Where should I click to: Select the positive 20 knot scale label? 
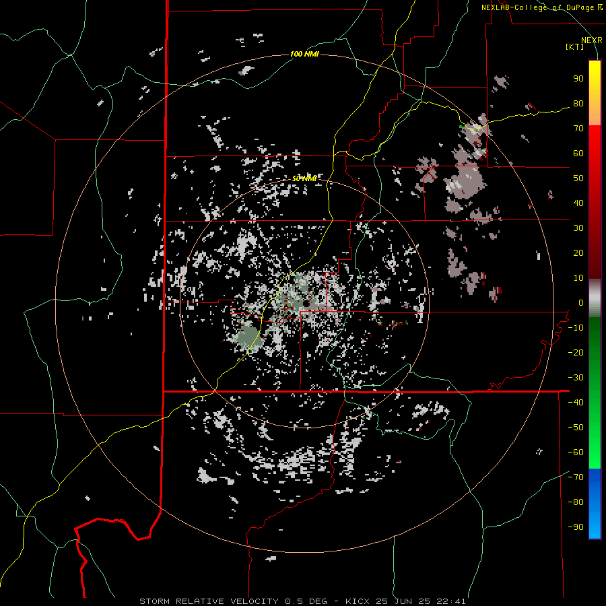coord(578,253)
